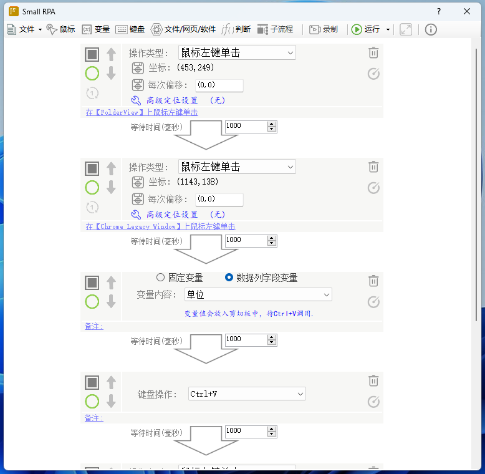485x474 pixels.
Task: Expand the 运行 dropdown arrow
Action: pyautogui.click(x=388, y=30)
